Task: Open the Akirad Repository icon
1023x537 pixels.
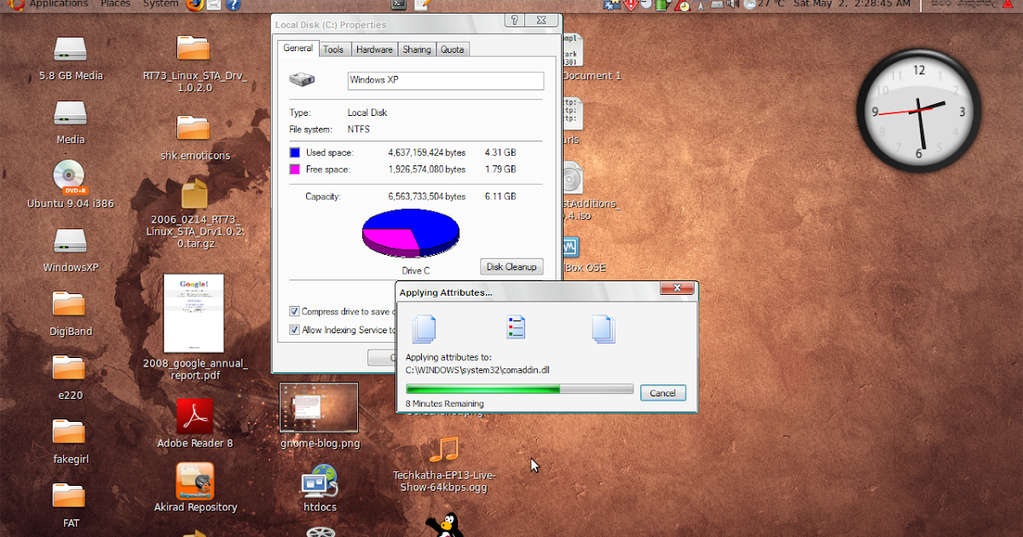Action: coord(194,483)
